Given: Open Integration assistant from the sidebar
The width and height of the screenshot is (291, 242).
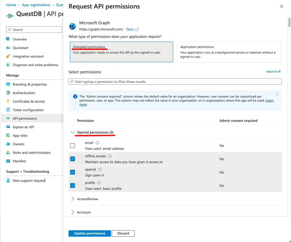Looking at the screenshot, I should pyautogui.click(x=9, y=56).
